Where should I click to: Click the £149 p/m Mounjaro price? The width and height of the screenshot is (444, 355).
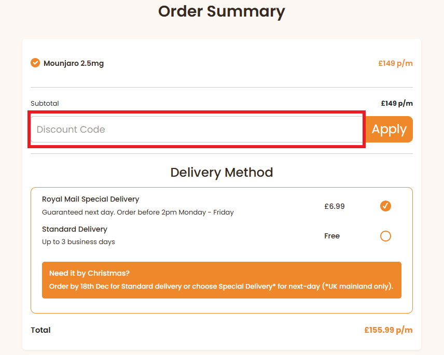[395, 63]
